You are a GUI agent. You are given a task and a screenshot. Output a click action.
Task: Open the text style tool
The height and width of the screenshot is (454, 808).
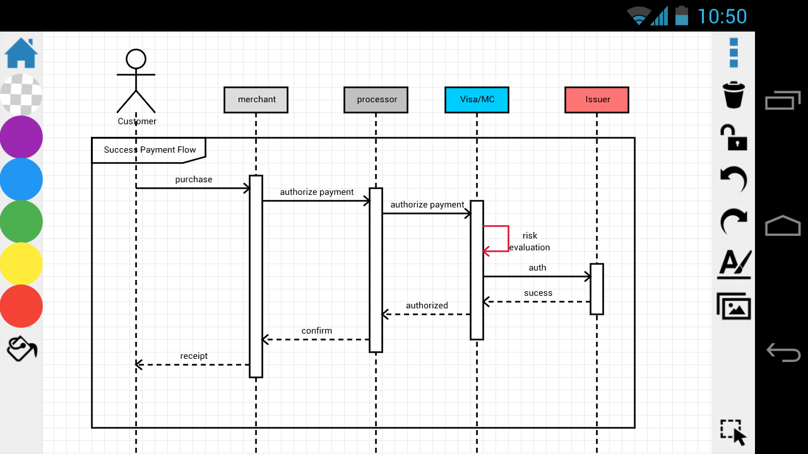point(733,265)
